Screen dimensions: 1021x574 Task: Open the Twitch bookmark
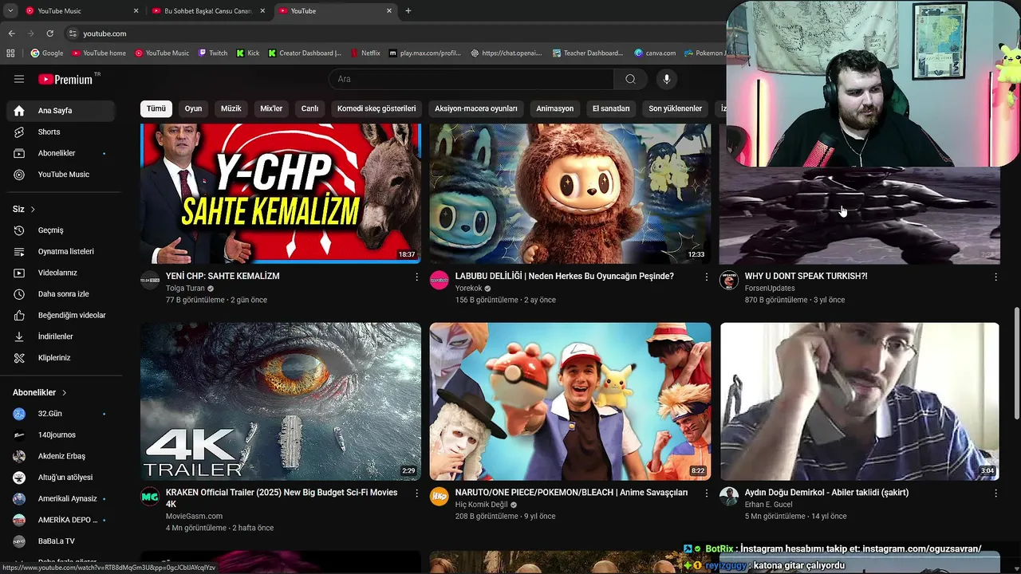(212, 53)
